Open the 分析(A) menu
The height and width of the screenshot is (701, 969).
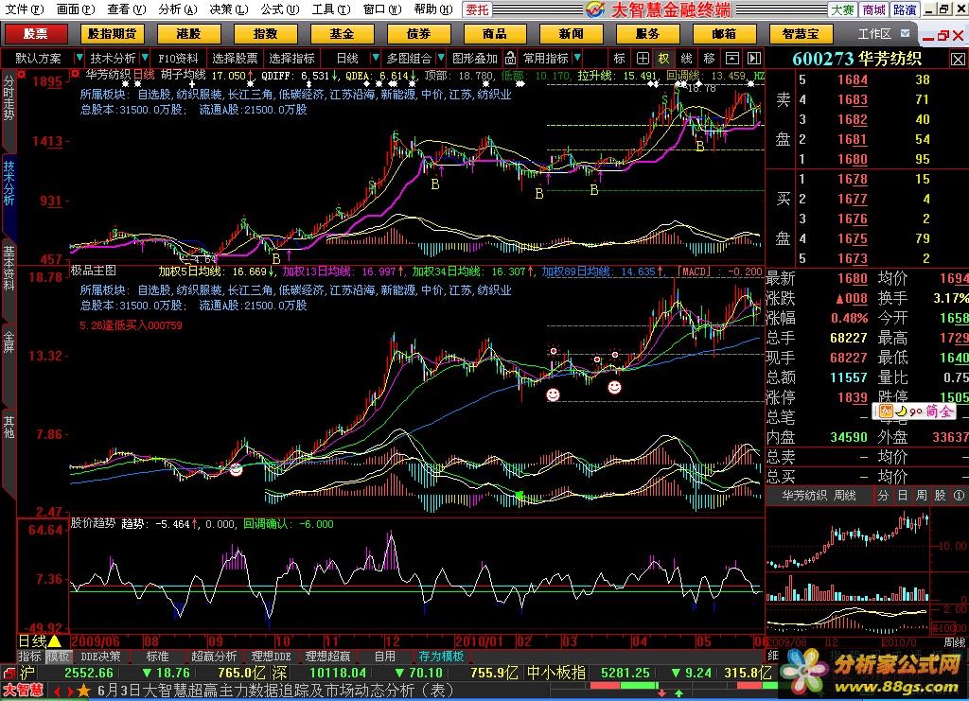tap(177, 9)
